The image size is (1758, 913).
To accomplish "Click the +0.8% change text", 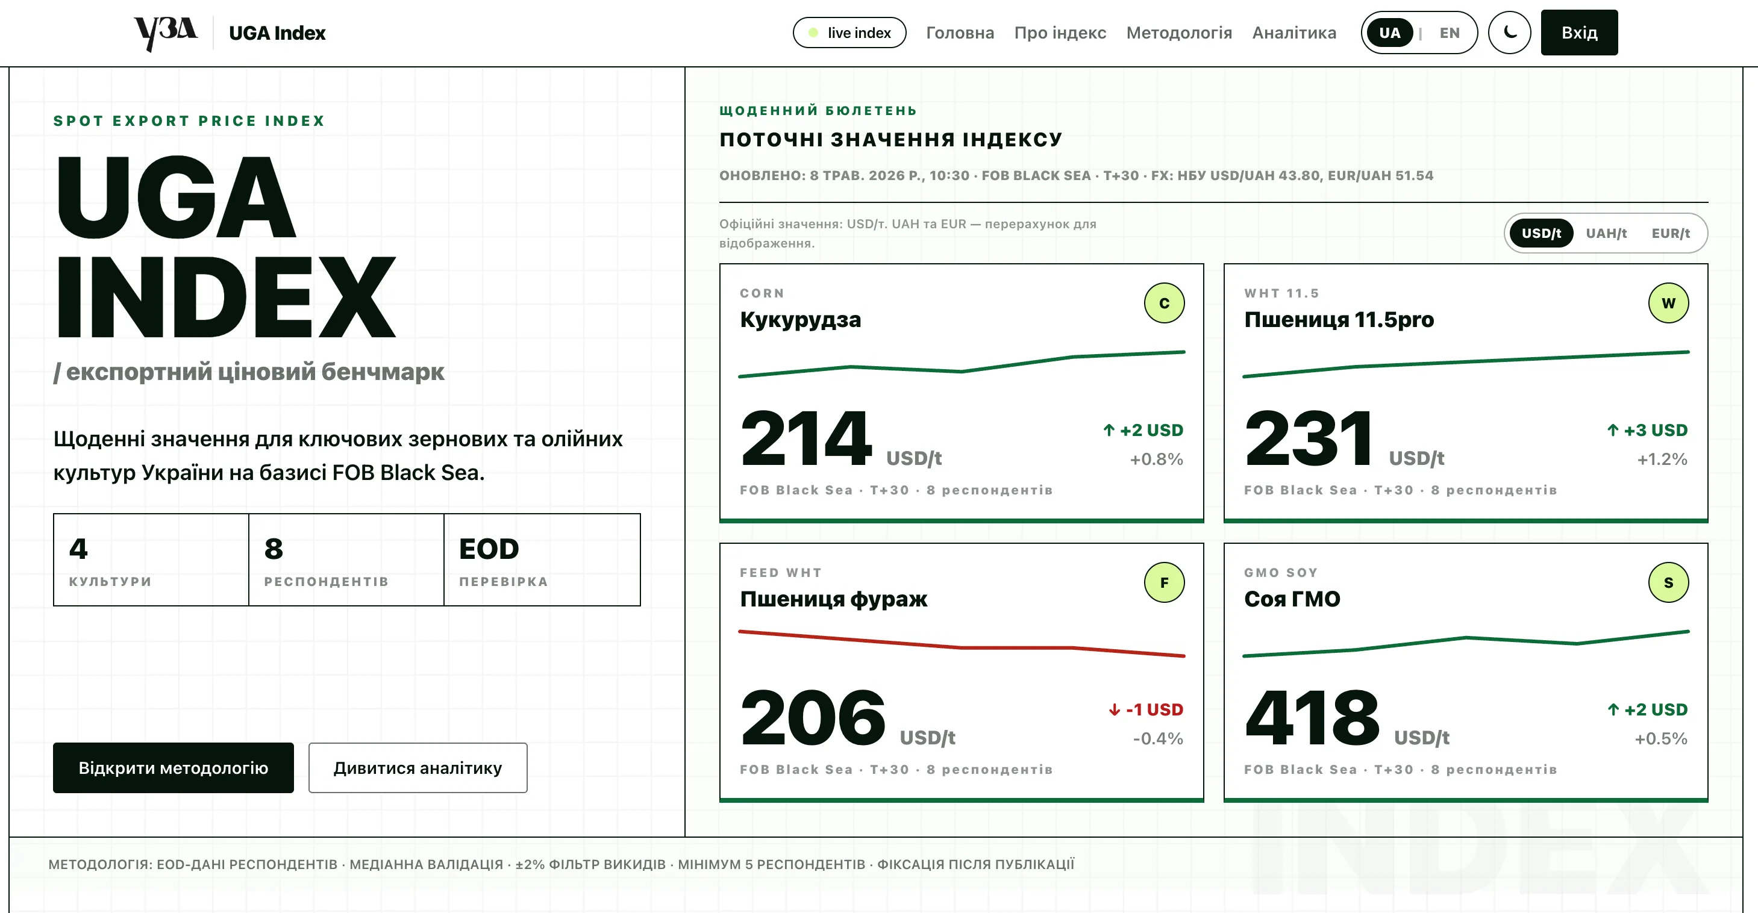I will (1157, 460).
